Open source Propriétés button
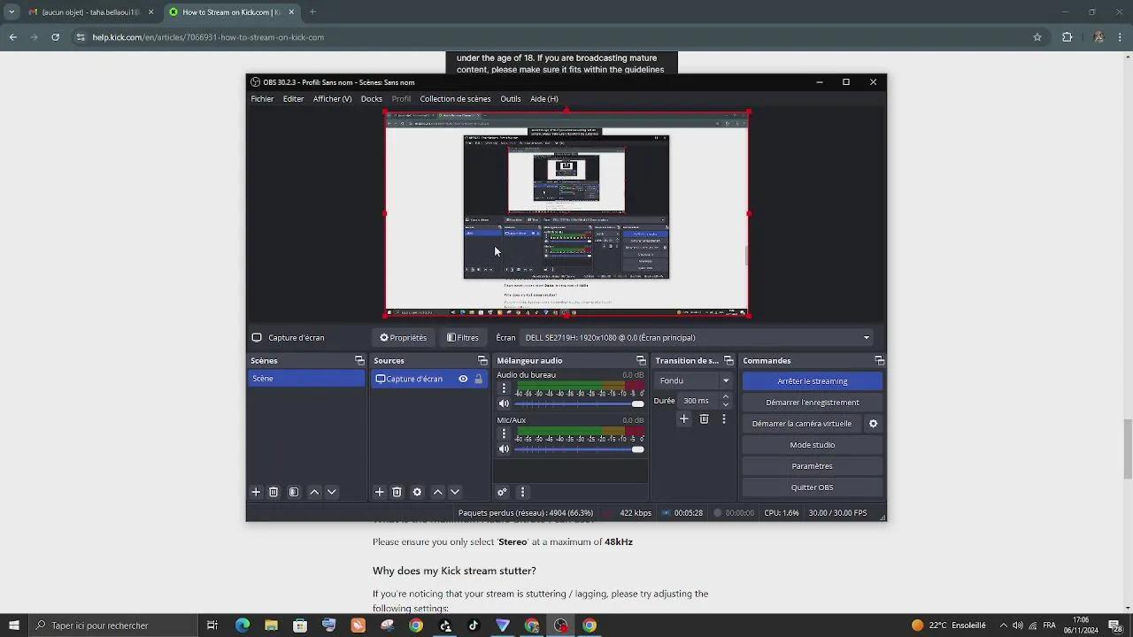 pyautogui.click(x=404, y=337)
